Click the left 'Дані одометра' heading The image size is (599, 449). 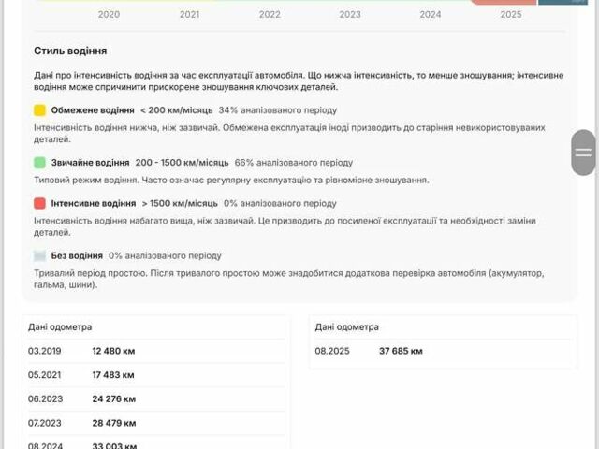tap(60, 327)
